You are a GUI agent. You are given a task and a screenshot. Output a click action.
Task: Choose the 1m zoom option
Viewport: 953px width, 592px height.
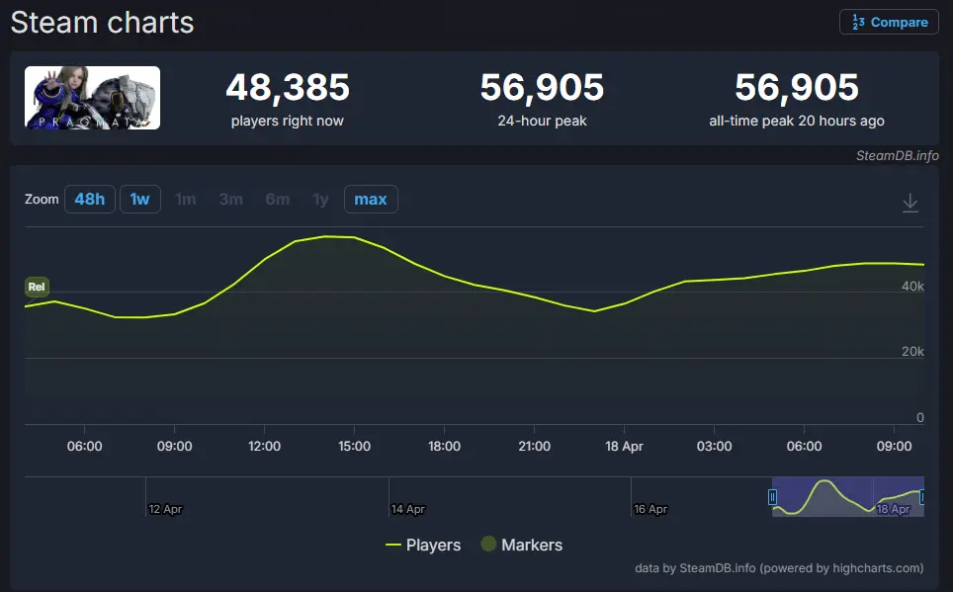click(x=185, y=200)
